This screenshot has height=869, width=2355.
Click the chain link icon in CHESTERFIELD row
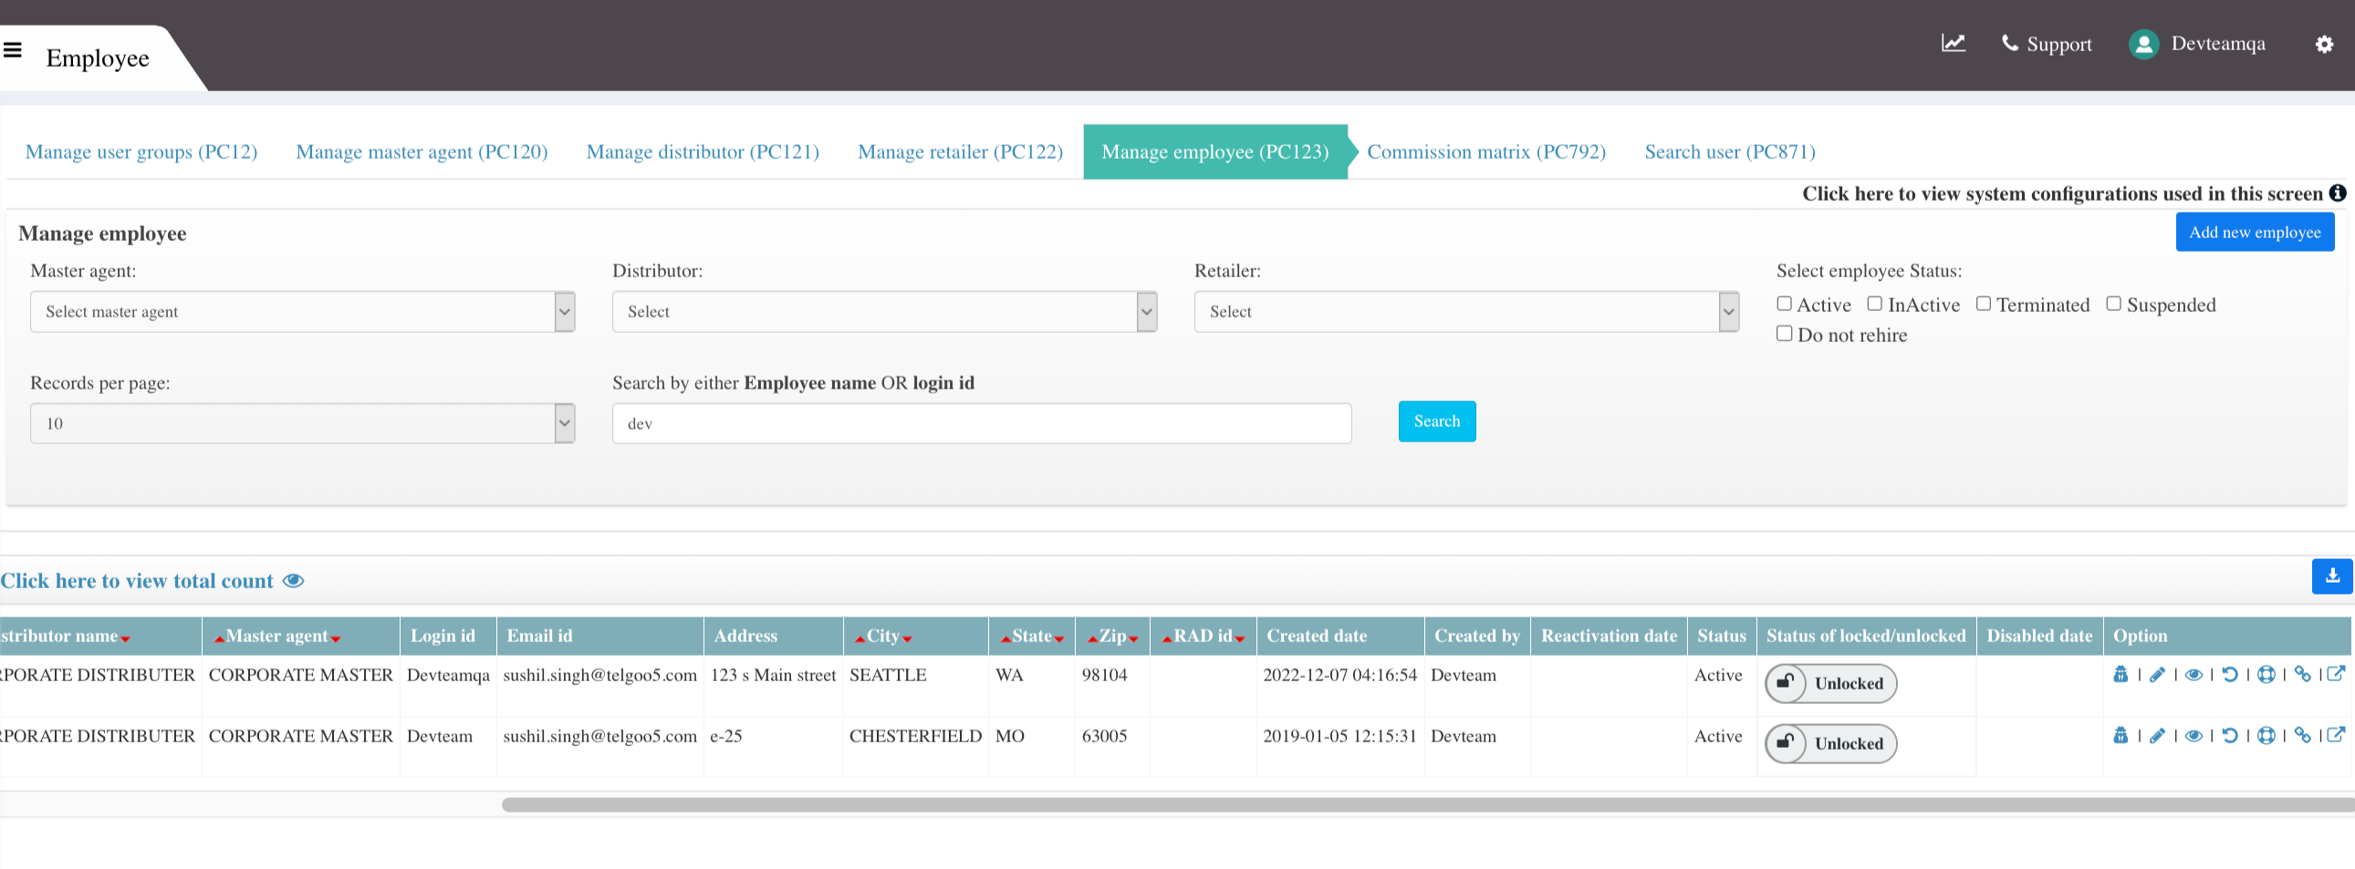click(x=2302, y=736)
